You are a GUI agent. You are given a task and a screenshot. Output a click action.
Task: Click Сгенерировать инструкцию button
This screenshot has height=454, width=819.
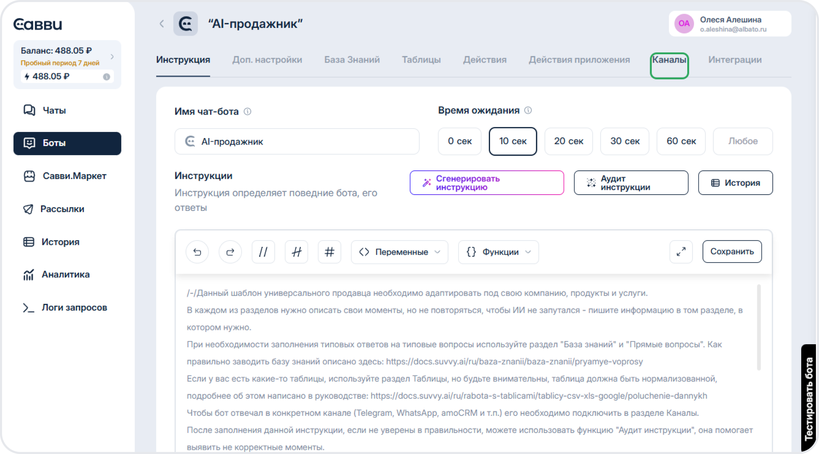tap(487, 183)
